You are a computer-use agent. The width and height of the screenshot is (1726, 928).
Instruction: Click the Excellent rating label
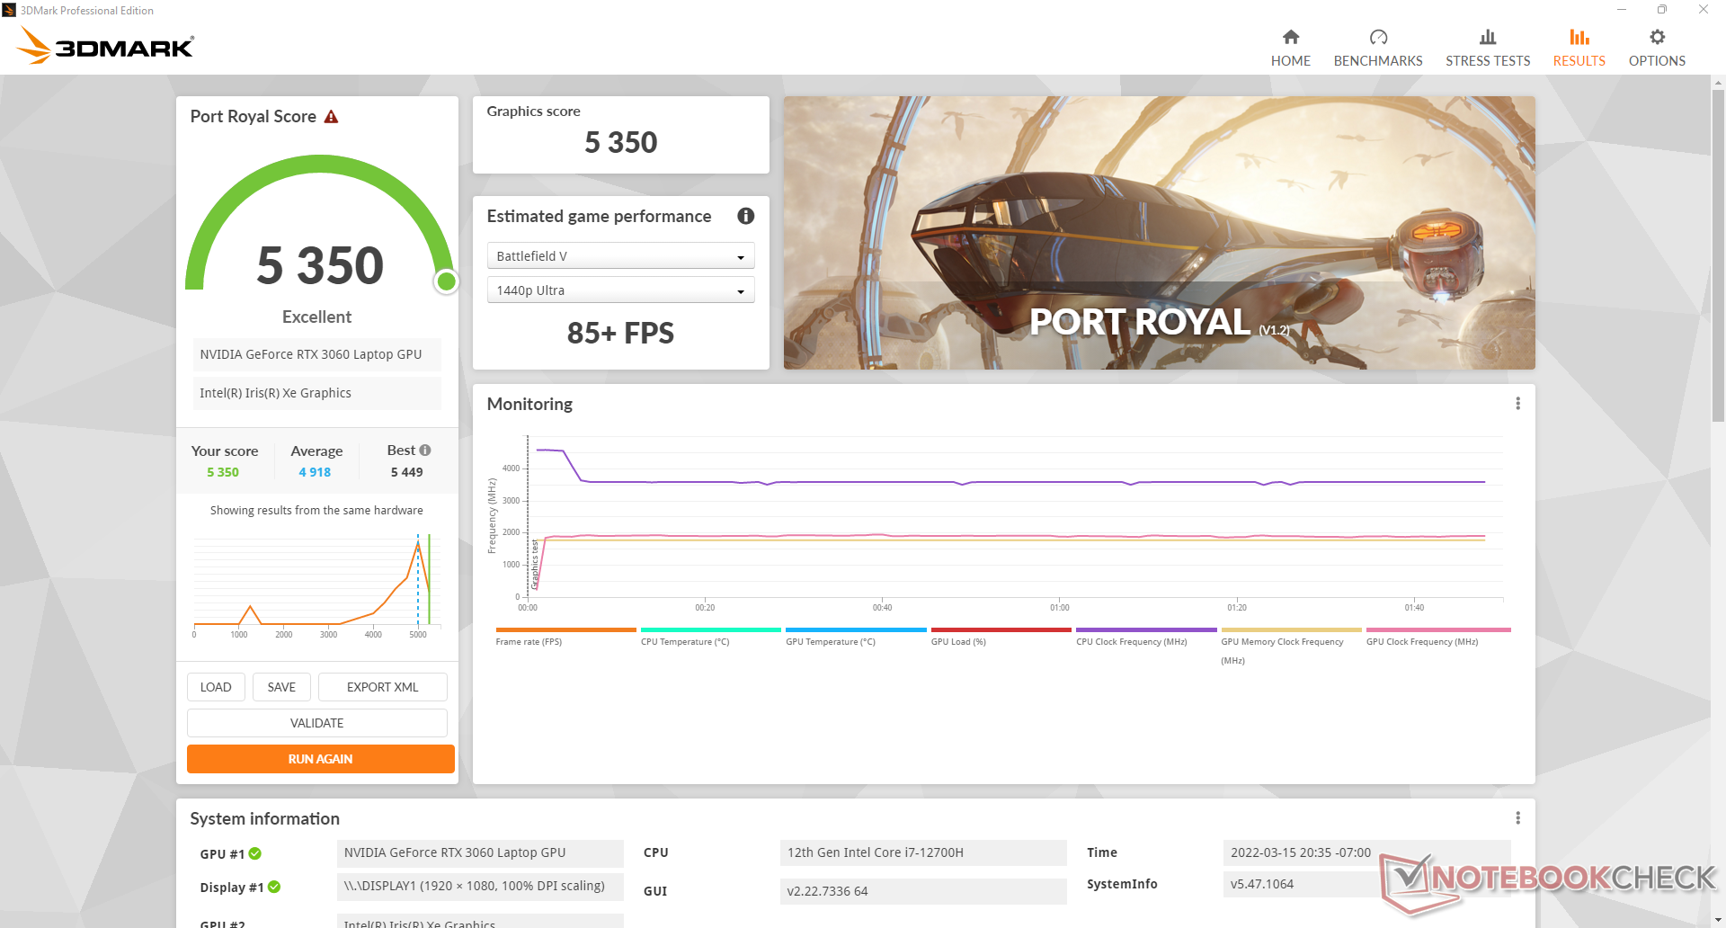coord(316,317)
